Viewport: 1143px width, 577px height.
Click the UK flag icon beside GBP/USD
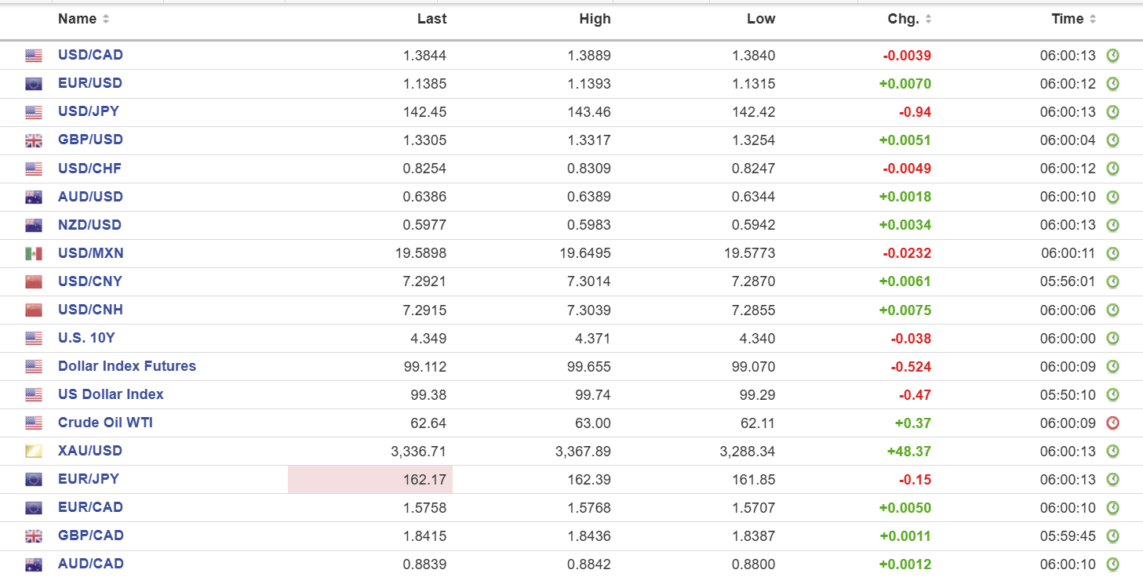coord(34,141)
